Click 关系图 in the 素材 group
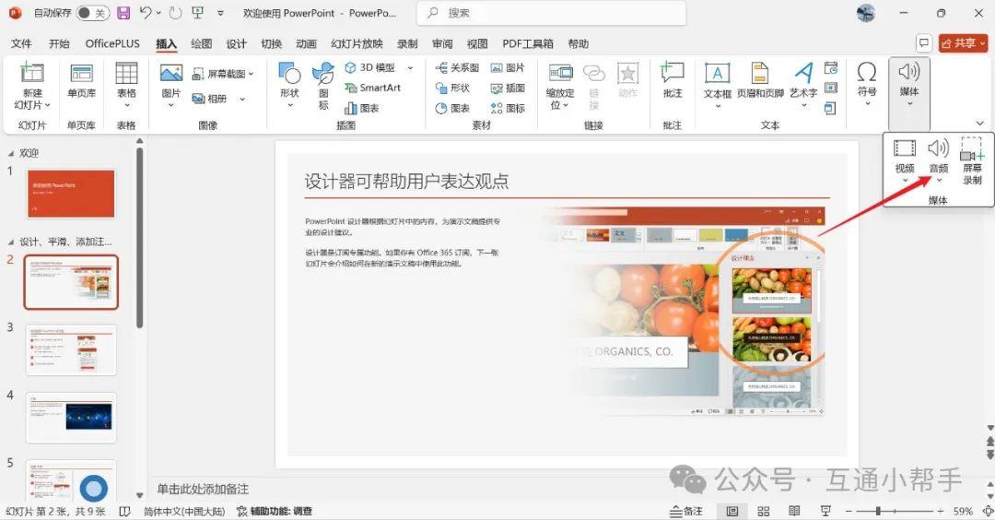The width and height of the screenshot is (995, 520). (457, 67)
